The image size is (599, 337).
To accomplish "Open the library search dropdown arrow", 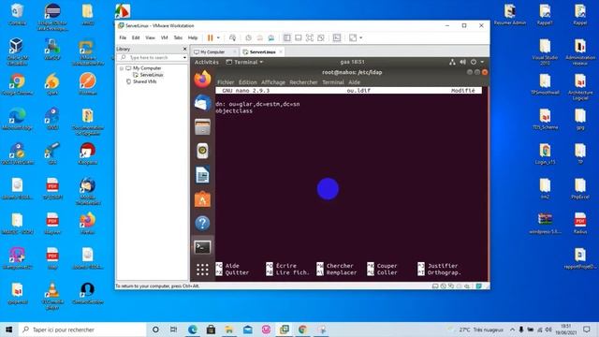I will pyautogui.click(x=185, y=57).
